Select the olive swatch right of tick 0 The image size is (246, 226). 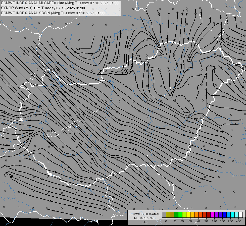[x=168, y=215]
